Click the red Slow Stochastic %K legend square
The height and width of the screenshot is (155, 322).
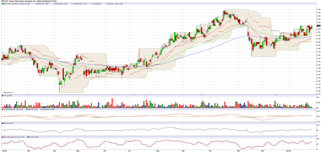[3, 137]
